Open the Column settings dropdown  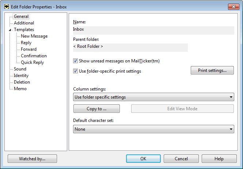pos(153,97)
